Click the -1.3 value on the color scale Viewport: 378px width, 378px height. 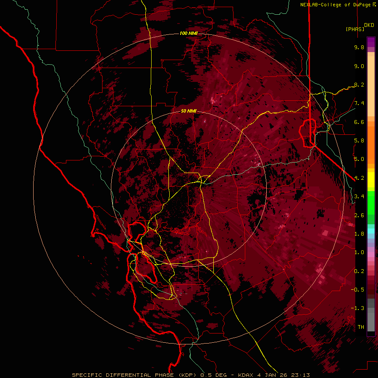point(357,308)
